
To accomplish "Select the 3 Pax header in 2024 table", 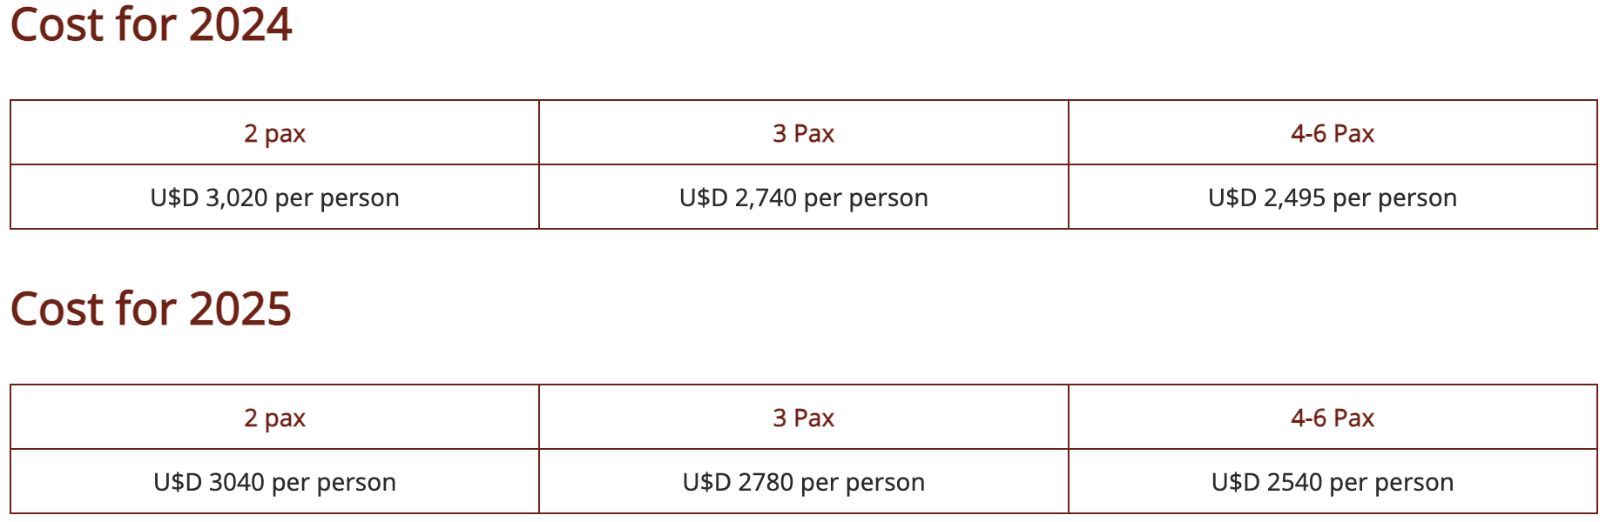I will [x=803, y=133].
